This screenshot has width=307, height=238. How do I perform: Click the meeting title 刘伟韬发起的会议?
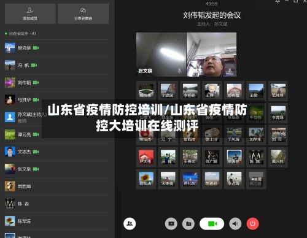tap(212, 15)
